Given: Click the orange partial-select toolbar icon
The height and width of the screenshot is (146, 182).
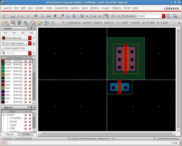Looking at the screenshot, I should coord(13,23).
